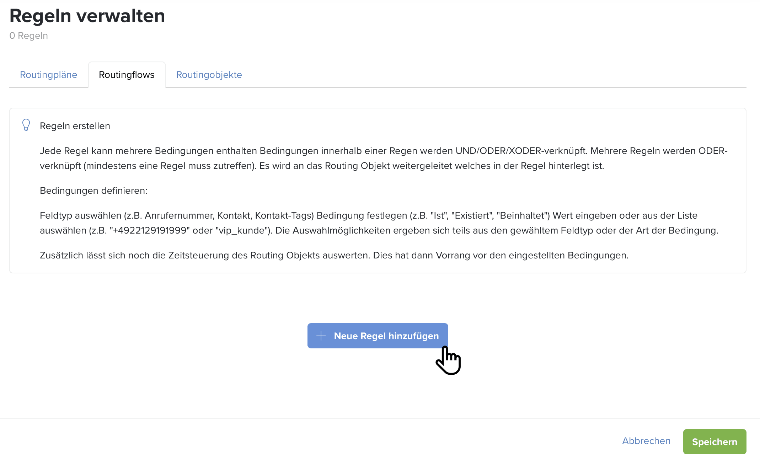Switch to the Routingpläne tab

48,75
